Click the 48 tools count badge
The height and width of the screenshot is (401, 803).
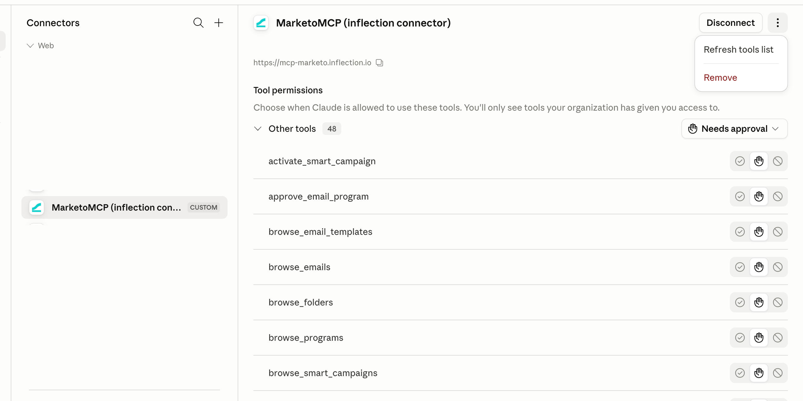332,129
